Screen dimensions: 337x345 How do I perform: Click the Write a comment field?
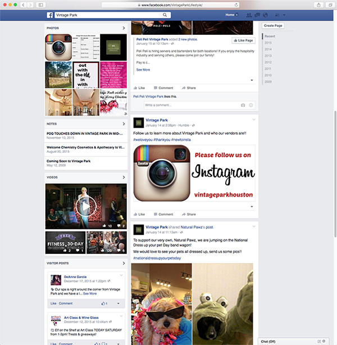tap(192, 105)
